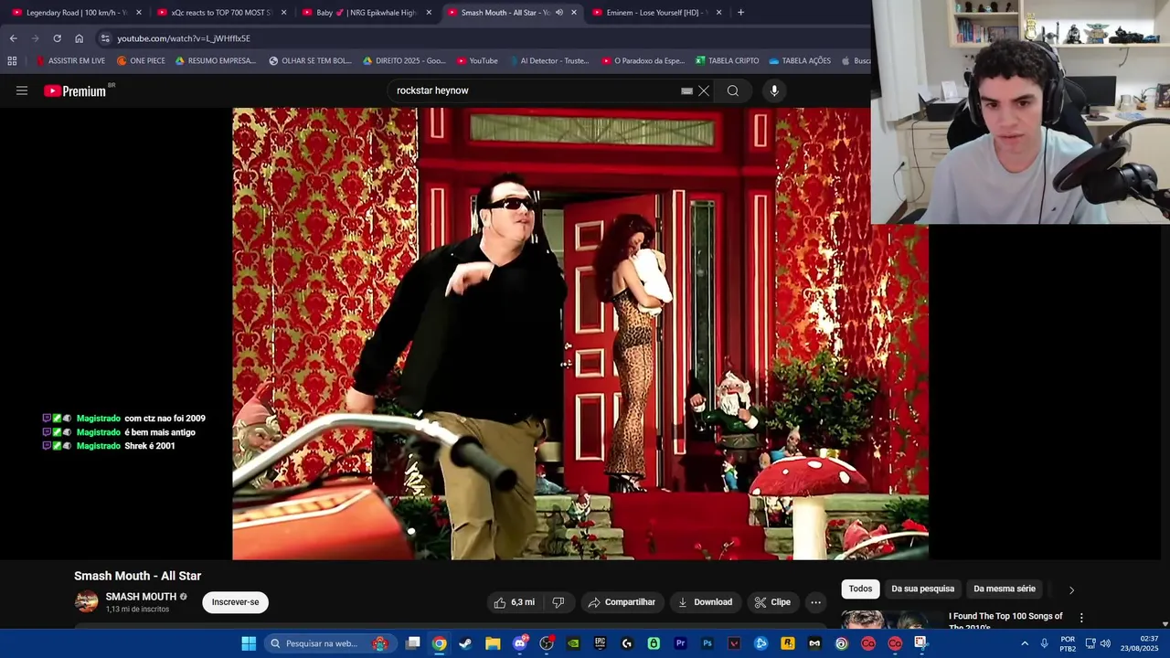Open the Smash Mouth channel avatar
Image resolution: width=1170 pixels, height=658 pixels.
click(86, 602)
